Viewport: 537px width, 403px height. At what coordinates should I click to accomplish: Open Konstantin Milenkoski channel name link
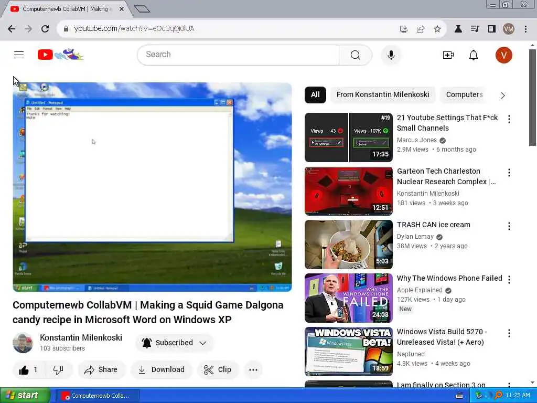[x=81, y=337]
